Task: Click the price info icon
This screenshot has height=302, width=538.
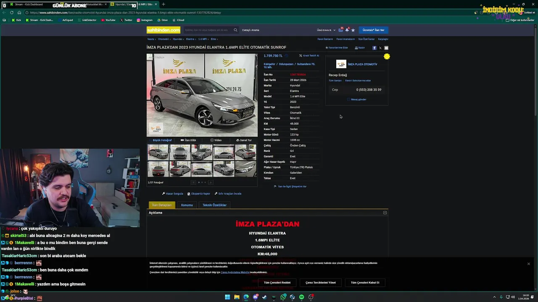Action: coord(286,55)
